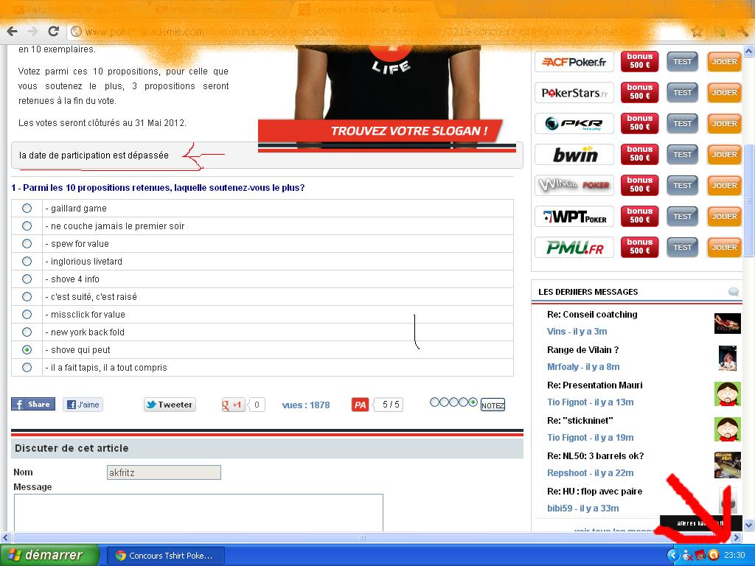Switch to Concours Tshirt Poke… taskbar window
755x566 pixels.
(164, 556)
